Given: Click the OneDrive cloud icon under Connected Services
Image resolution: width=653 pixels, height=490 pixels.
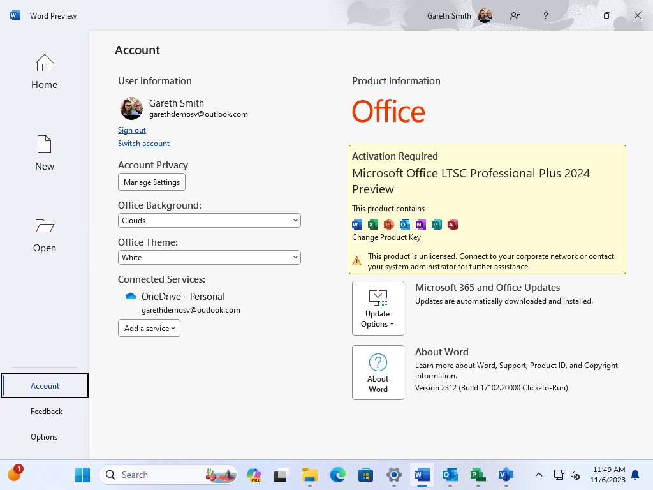Looking at the screenshot, I should [129, 296].
